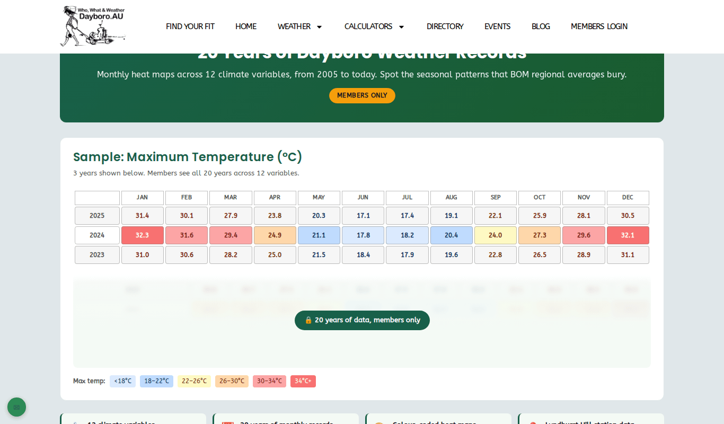
Task: Expand the Weather menu dropdown arrow
Action: 319,26
